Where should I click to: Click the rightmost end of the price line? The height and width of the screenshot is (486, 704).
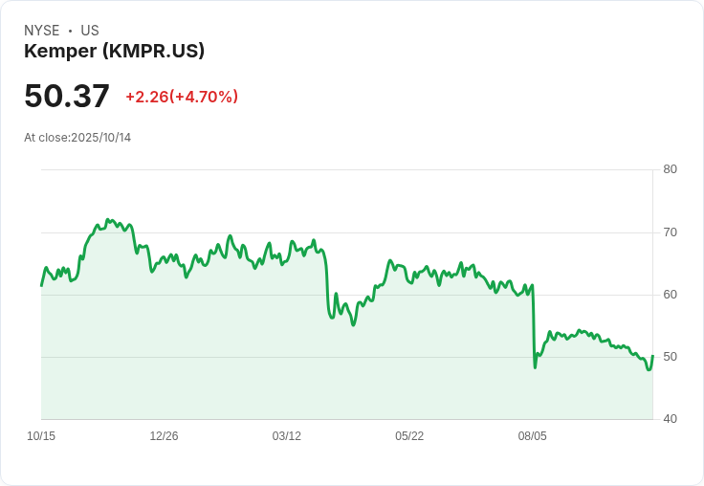[652, 356]
